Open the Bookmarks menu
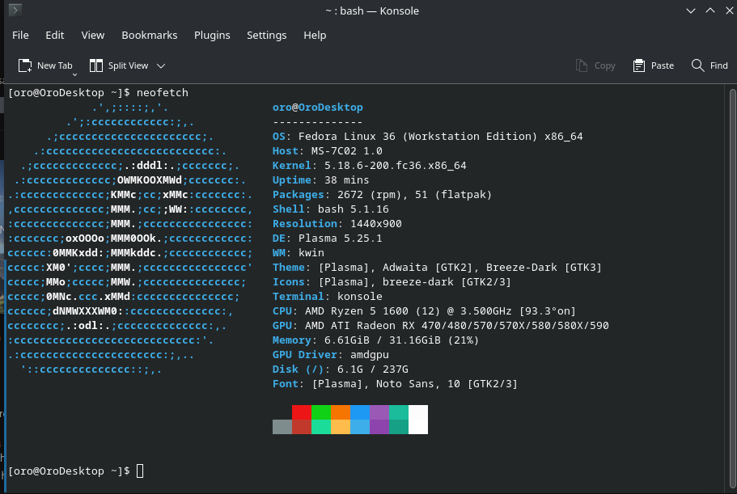Image resolution: width=737 pixels, height=494 pixels. click(150, 36)
